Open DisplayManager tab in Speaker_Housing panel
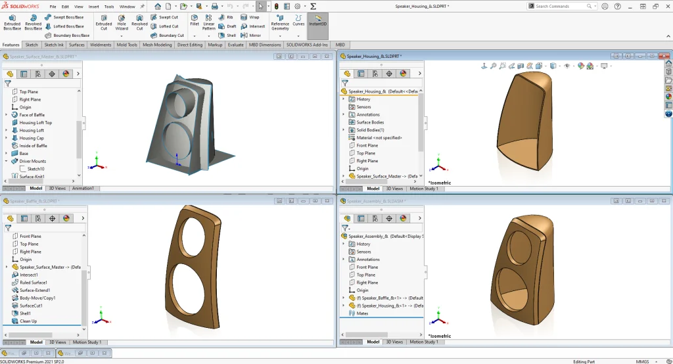The width and height of the screenshot is (673, 364). click(404, 74)
